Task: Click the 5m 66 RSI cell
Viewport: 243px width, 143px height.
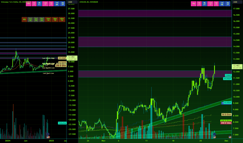Action: 42,19
